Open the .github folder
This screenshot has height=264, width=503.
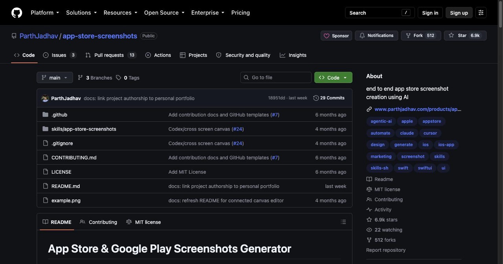tap(59, 115)
